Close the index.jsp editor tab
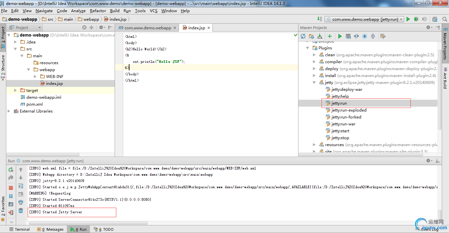449x233 pixels. (209, 28)
